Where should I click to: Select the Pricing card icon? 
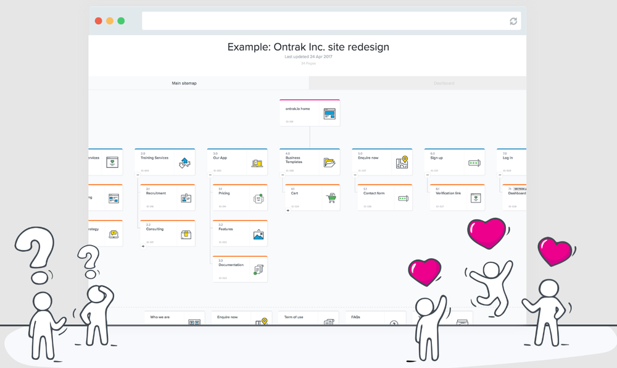pyautogui.click(x=258, y=198)
